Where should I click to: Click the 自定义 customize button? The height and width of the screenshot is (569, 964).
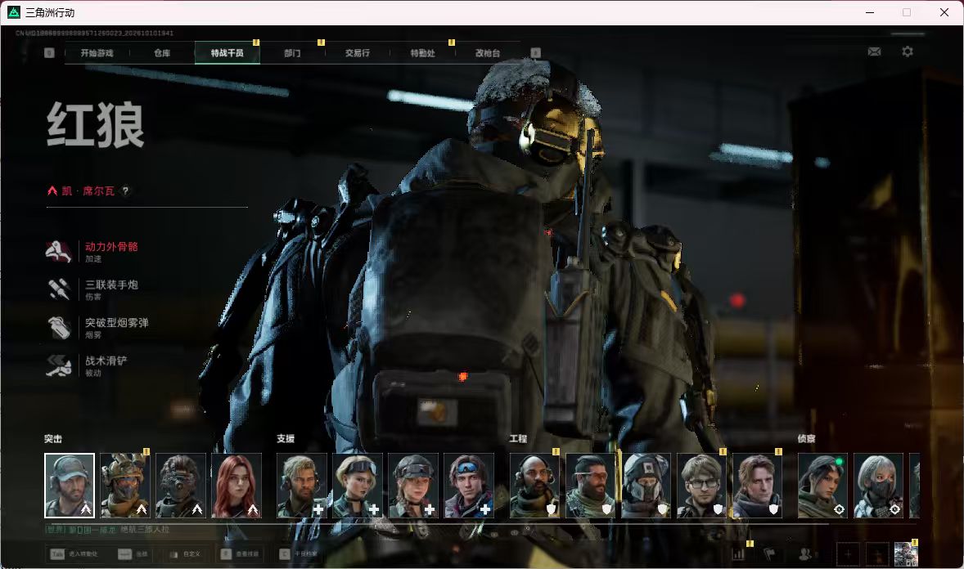coord(185,554)
